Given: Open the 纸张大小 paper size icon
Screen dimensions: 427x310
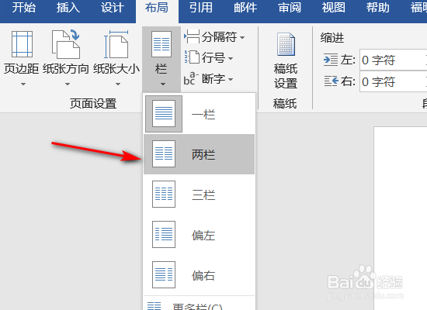Looking at the screenshot, I should (116, 44).
